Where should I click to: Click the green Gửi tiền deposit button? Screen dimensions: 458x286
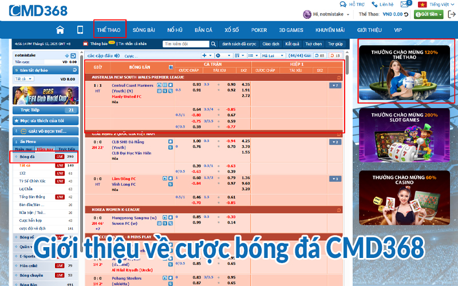[428, 14]
